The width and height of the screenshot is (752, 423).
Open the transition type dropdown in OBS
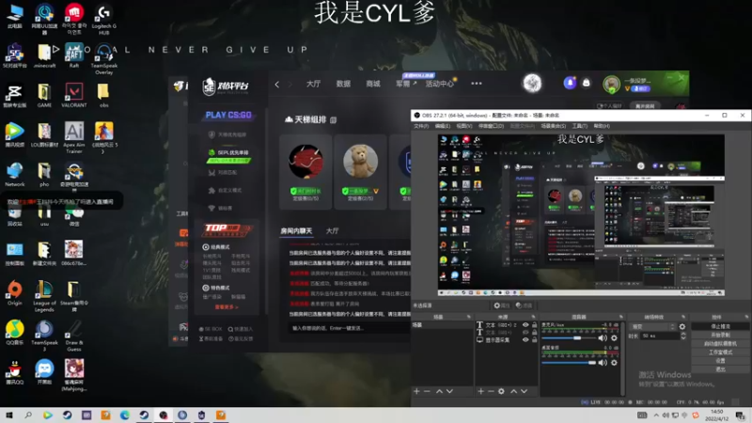click(x=652, y=326)
